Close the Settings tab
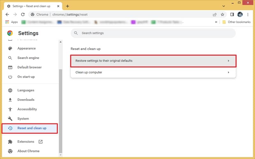 click(x=58, y=6)
